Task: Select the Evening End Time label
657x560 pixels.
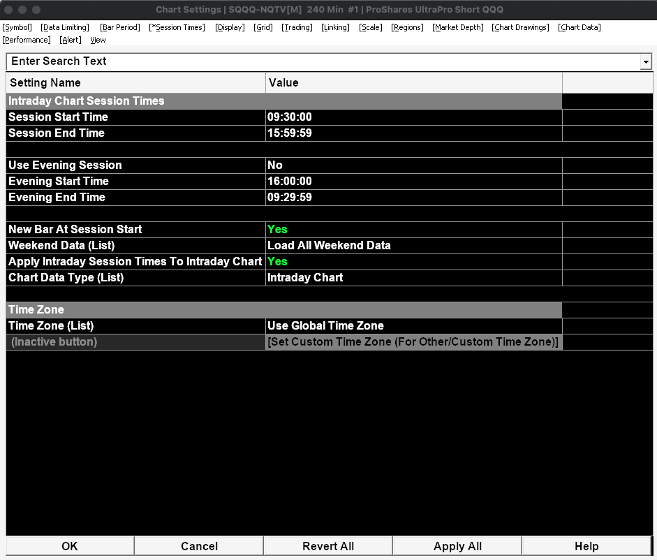Action: tap(135, 197)
